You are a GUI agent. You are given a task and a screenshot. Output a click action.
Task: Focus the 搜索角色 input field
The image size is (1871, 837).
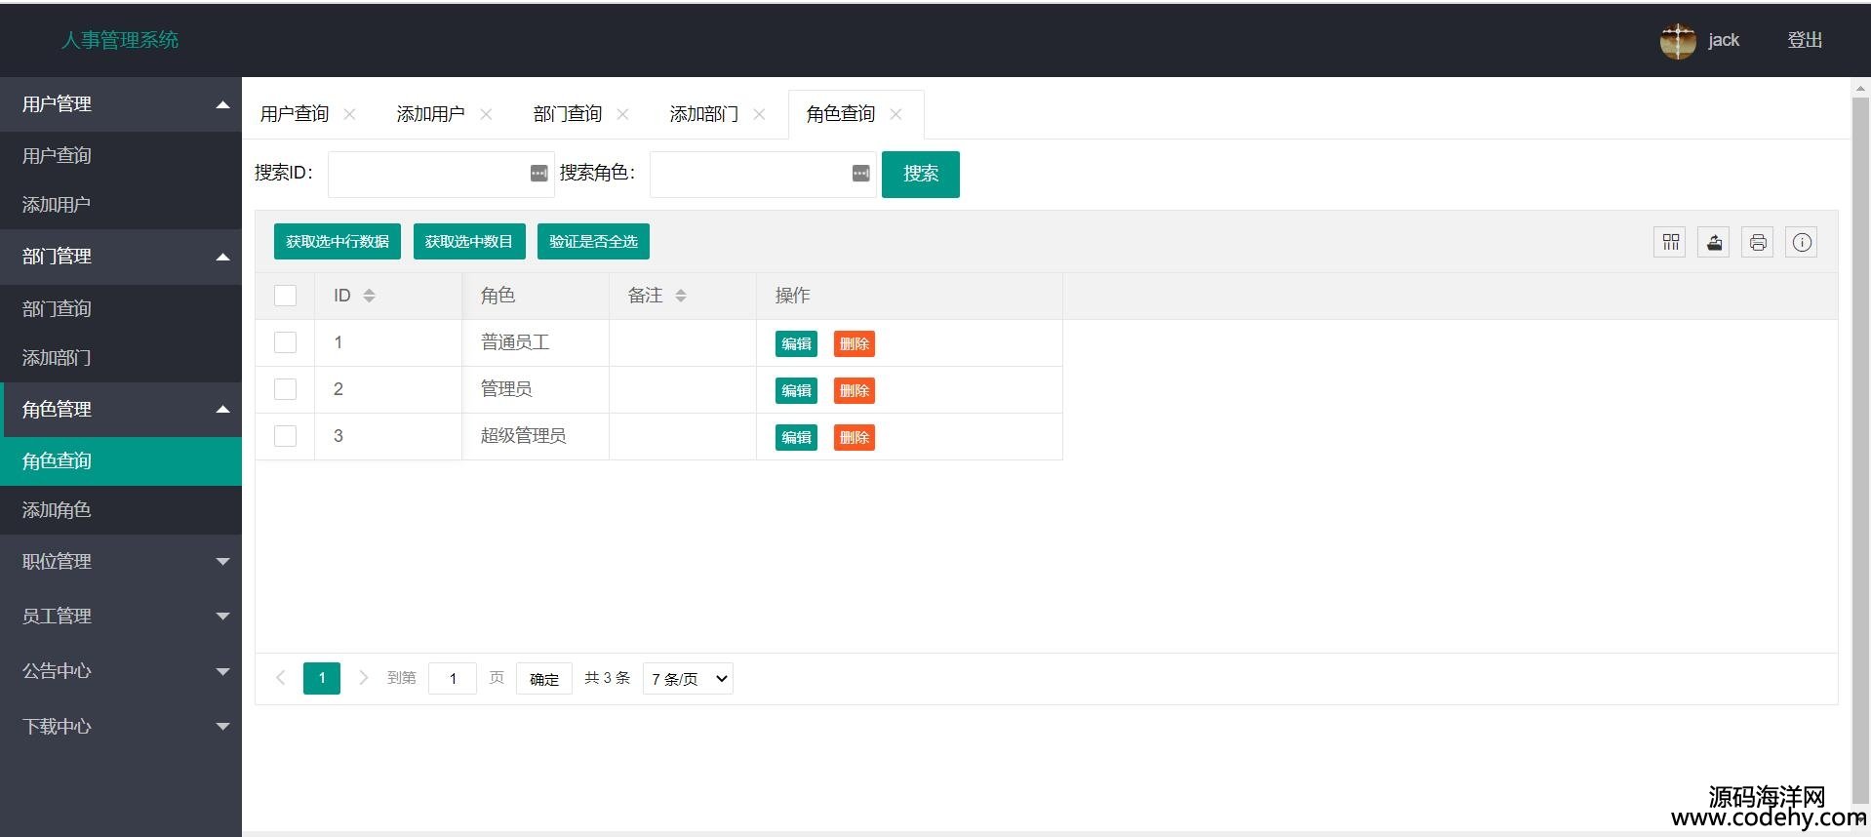763,174
